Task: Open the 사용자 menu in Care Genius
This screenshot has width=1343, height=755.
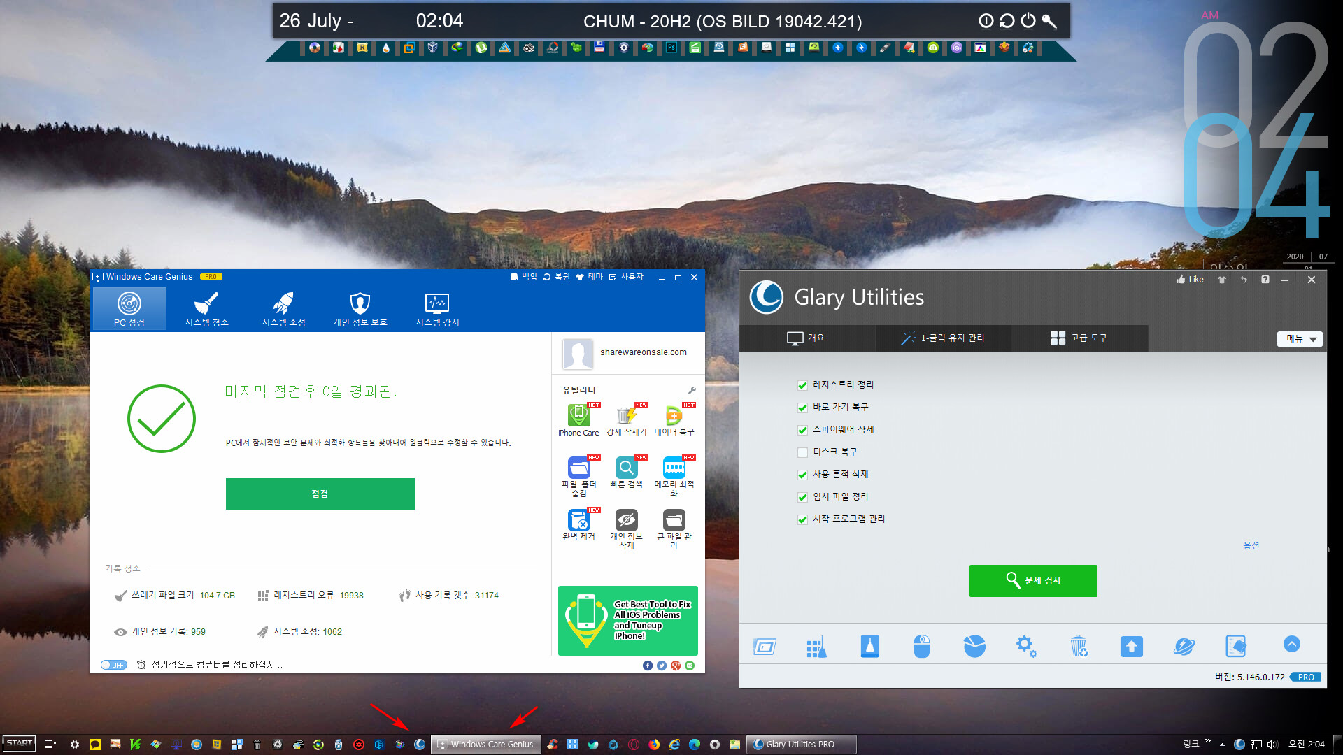Action: point(626,277)
